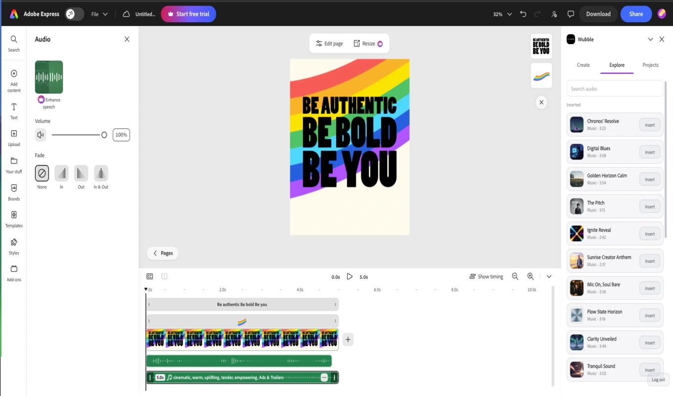This screenshot has width=673, height=396.
Task: Open the Templates panel
Action: [14, 219]
